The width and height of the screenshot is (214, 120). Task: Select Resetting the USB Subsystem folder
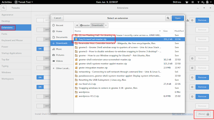click(x=129, y=80)
